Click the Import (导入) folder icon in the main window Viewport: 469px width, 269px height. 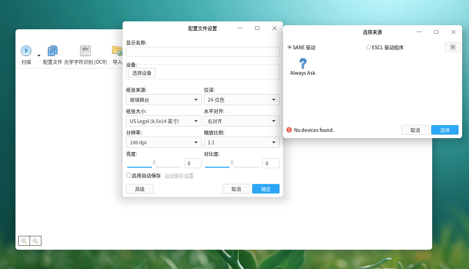coord(117,51)
